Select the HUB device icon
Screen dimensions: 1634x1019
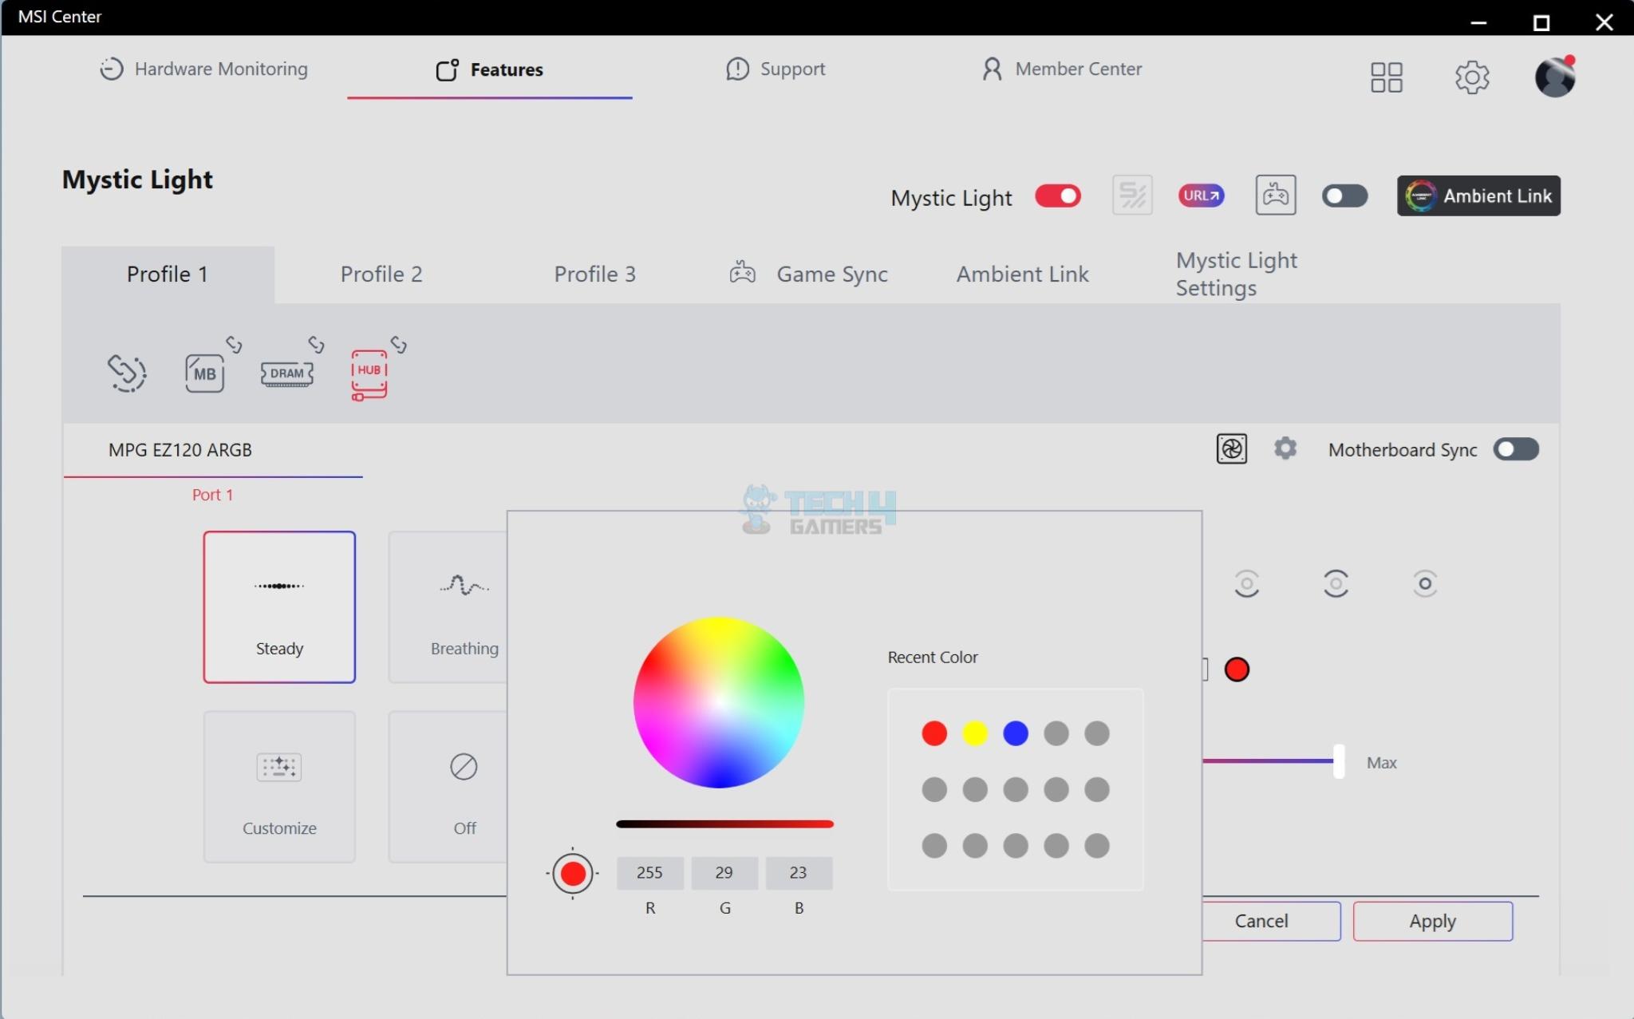pyautogui.click(x=369, y=373)
